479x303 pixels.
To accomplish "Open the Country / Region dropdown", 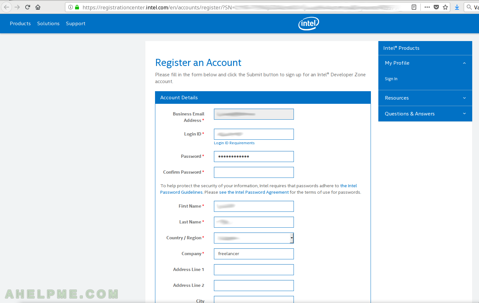I will tap(254, 238).
